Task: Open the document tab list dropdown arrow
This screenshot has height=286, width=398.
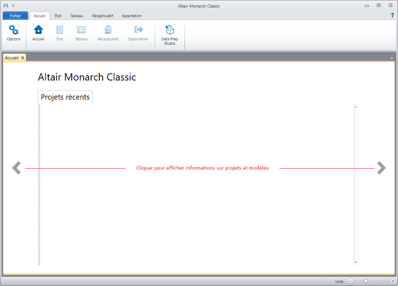Action: pos(391,58)
